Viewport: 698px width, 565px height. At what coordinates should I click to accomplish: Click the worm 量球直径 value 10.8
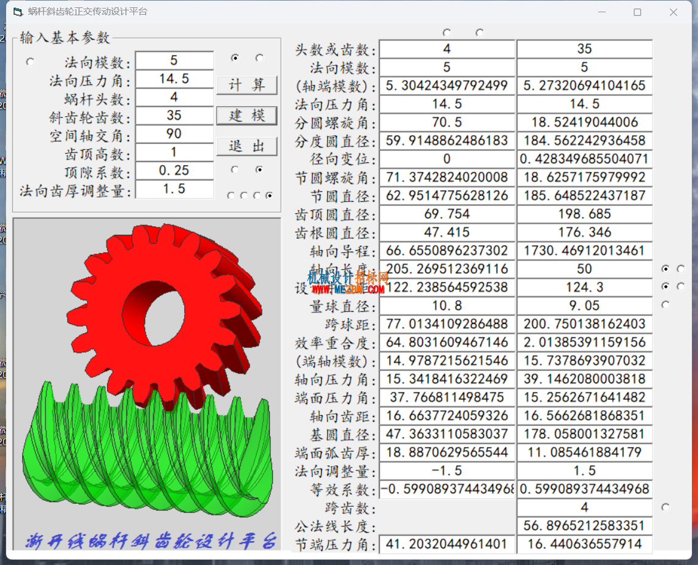pyautogui.click(x=447, y=306)
